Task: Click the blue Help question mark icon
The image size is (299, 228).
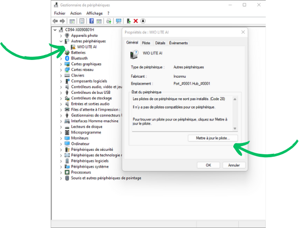Action: tap(92, 21)
